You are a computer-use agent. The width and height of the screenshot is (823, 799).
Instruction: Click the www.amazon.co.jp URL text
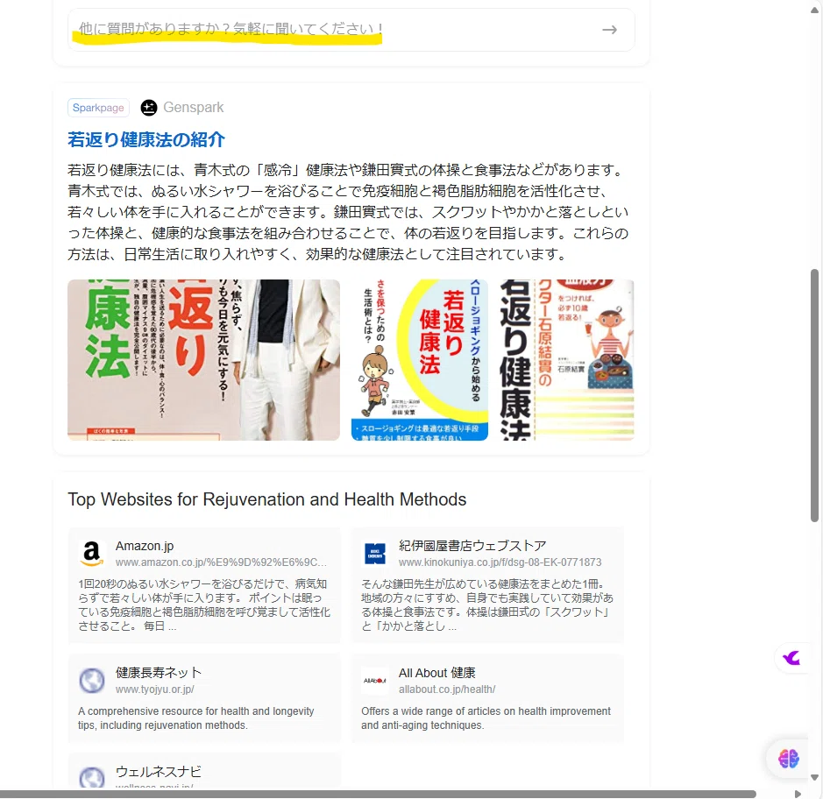pos(221,562)
